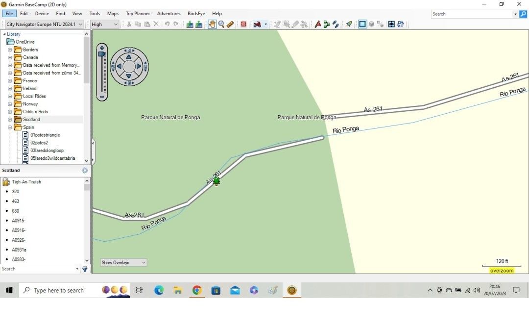This screenshot has height=327, width=529.
Task: Open the Show Overlays dropdown
Action: pyautogui.click(x=123, y=262)
